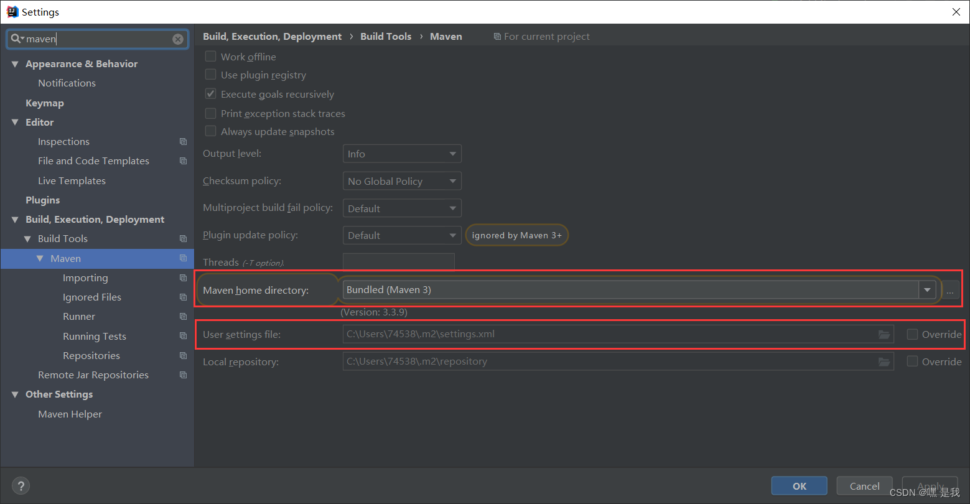Select Importing under Maven
Viewport: 970px width, 504px height.
pyautogui.click(x=85, y=278)
